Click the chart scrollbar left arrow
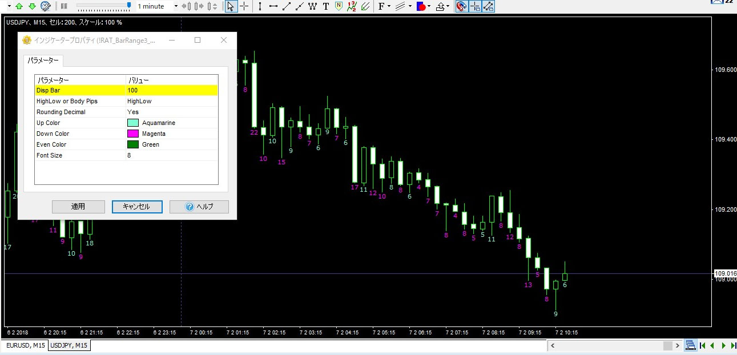737x355 pixels. pos(551,345)
